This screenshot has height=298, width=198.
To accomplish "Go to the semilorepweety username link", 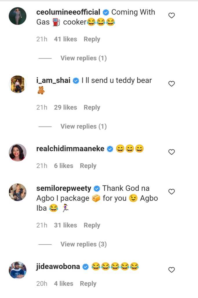I will (x=64, y=188).
